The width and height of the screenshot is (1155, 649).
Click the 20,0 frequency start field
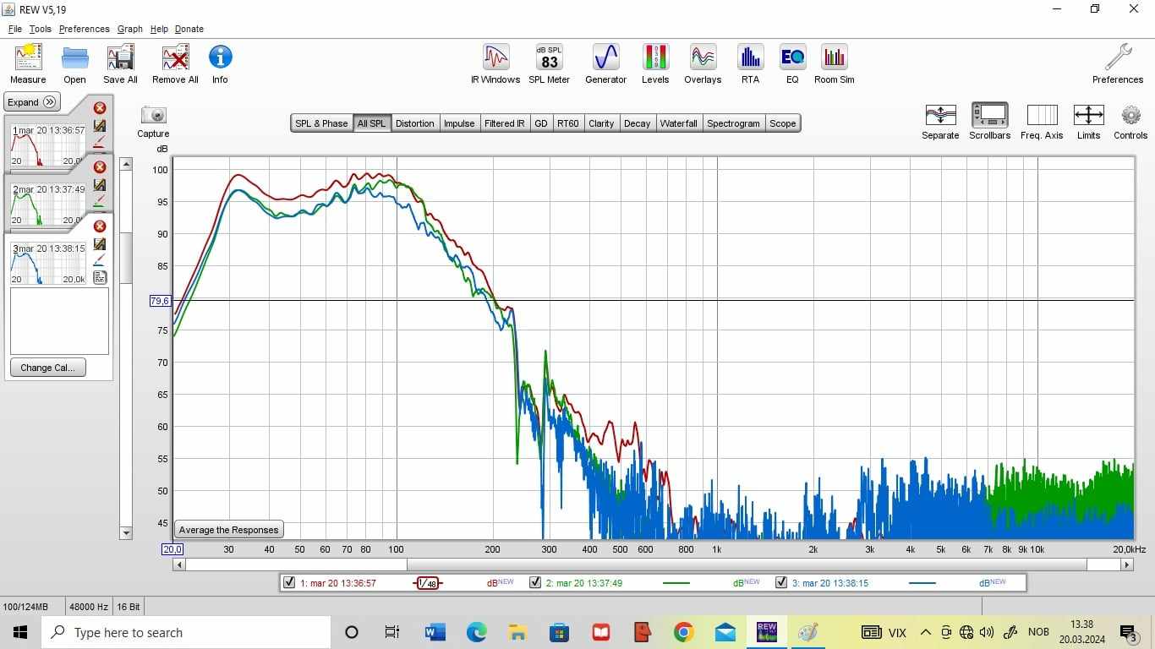172,549
